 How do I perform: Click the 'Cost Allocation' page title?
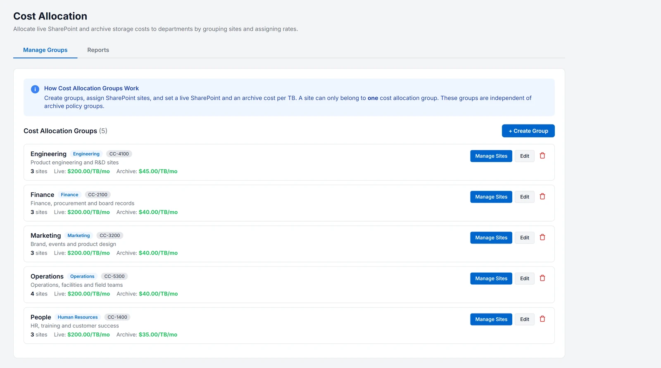point(50,16)
